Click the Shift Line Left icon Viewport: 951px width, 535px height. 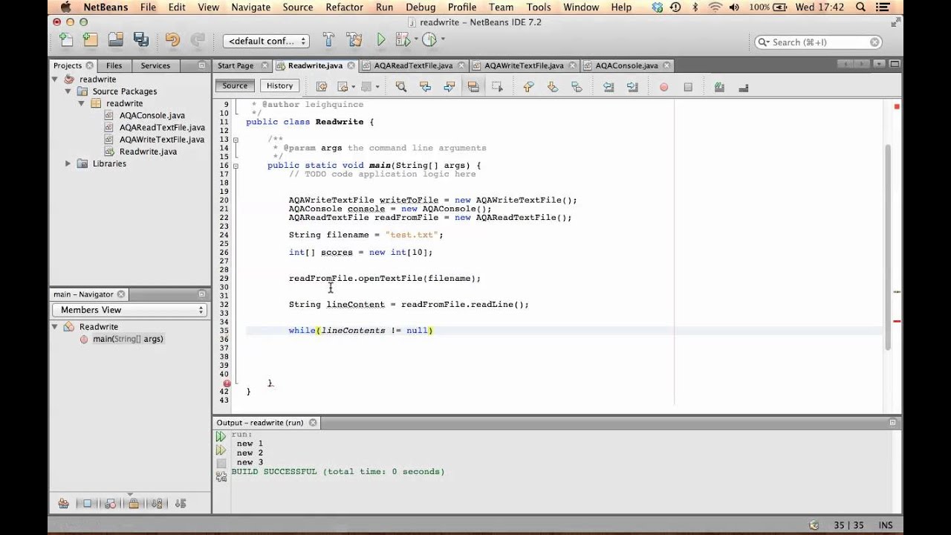click(x=608, y=87)
